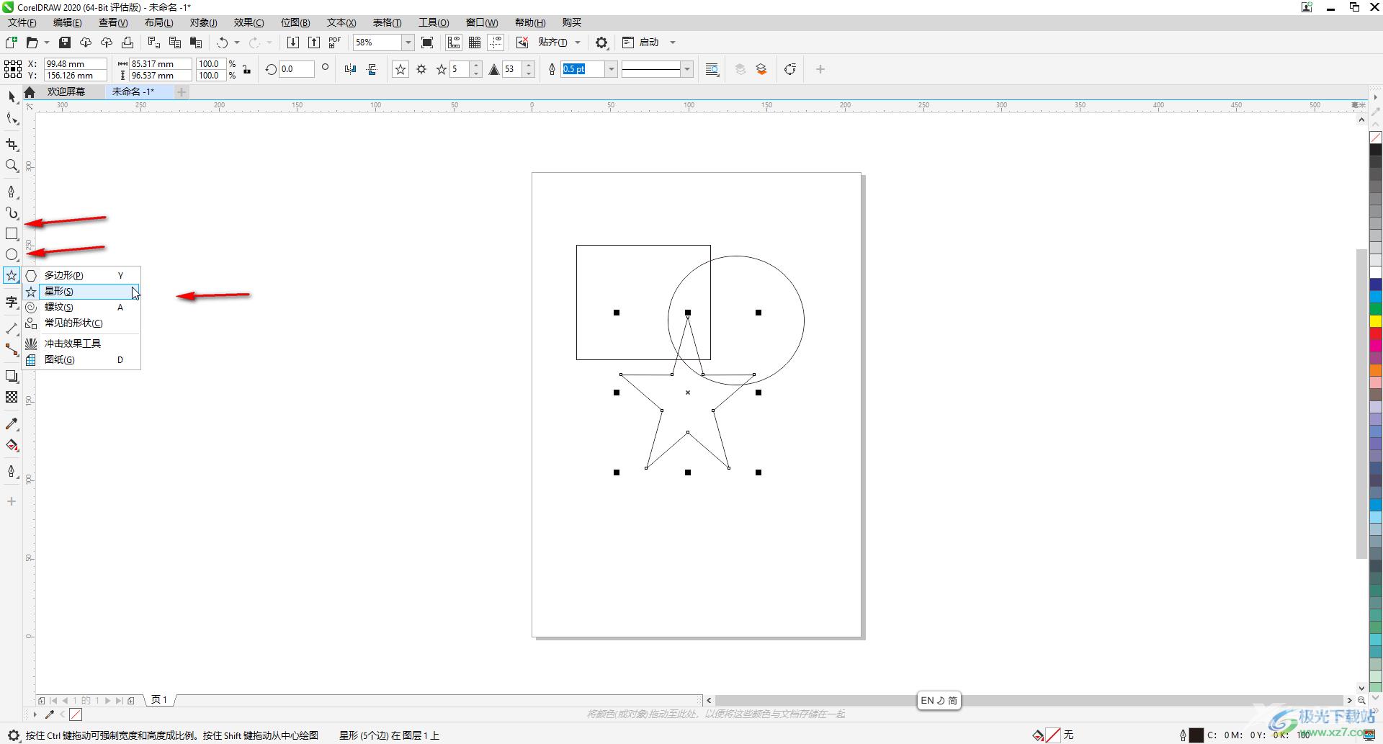Click the red swatch in palette
Viewport: 1383px width, 744px height.
coord(1376,333)
